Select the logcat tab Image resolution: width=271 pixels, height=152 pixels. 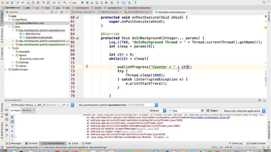(15, 110)
